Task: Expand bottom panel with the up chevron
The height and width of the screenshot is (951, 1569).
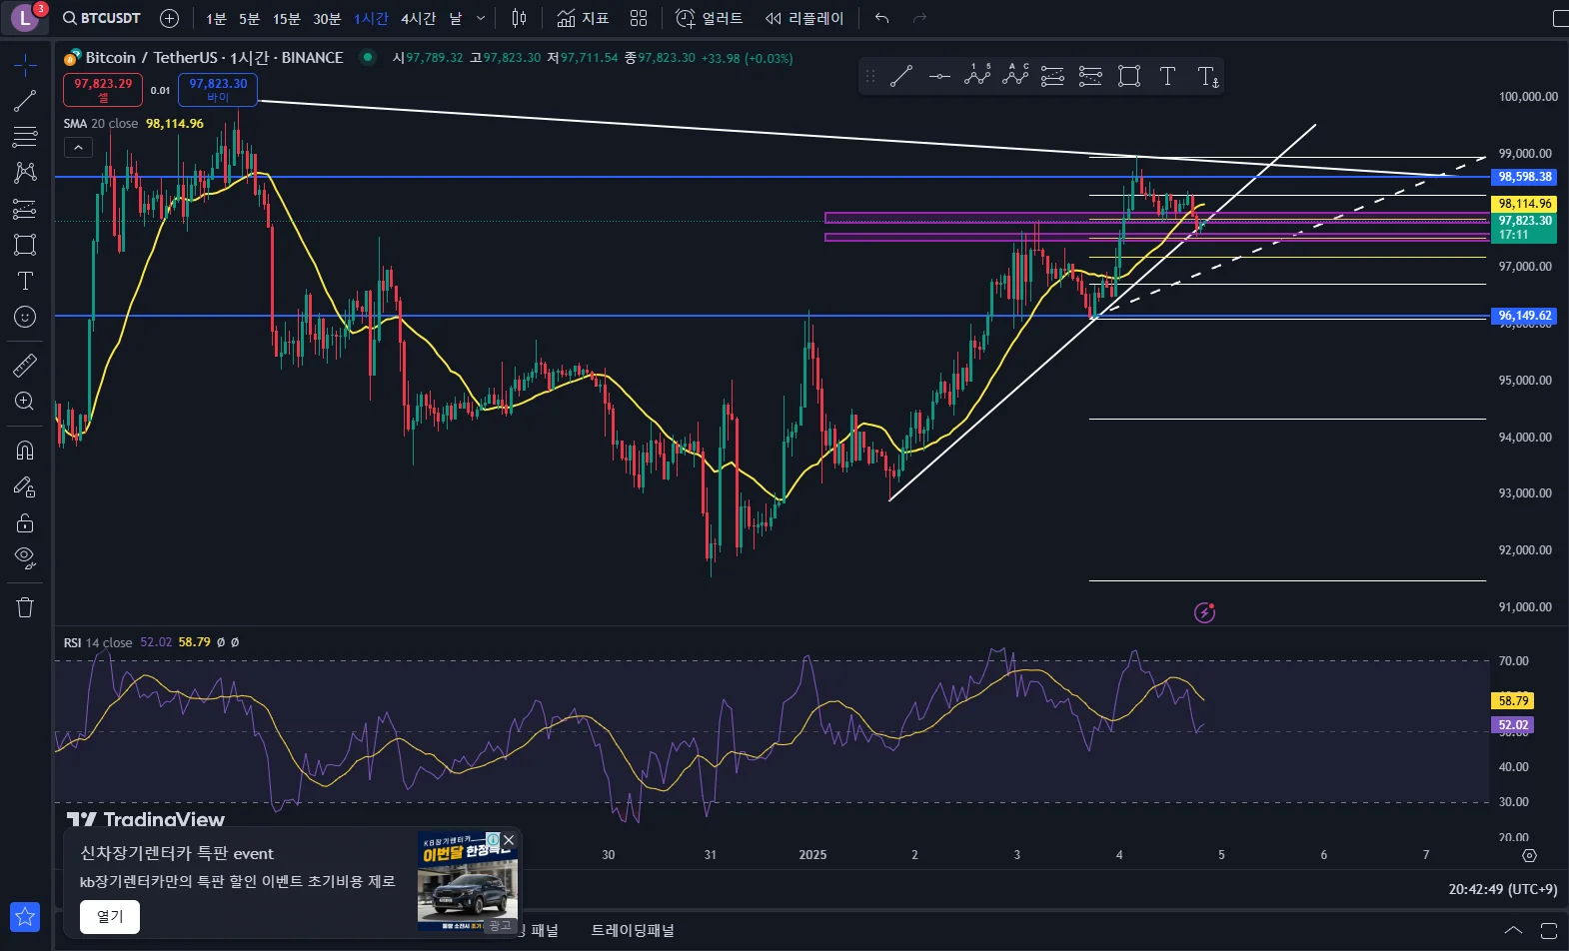Action: click(x=1513, y=930)
